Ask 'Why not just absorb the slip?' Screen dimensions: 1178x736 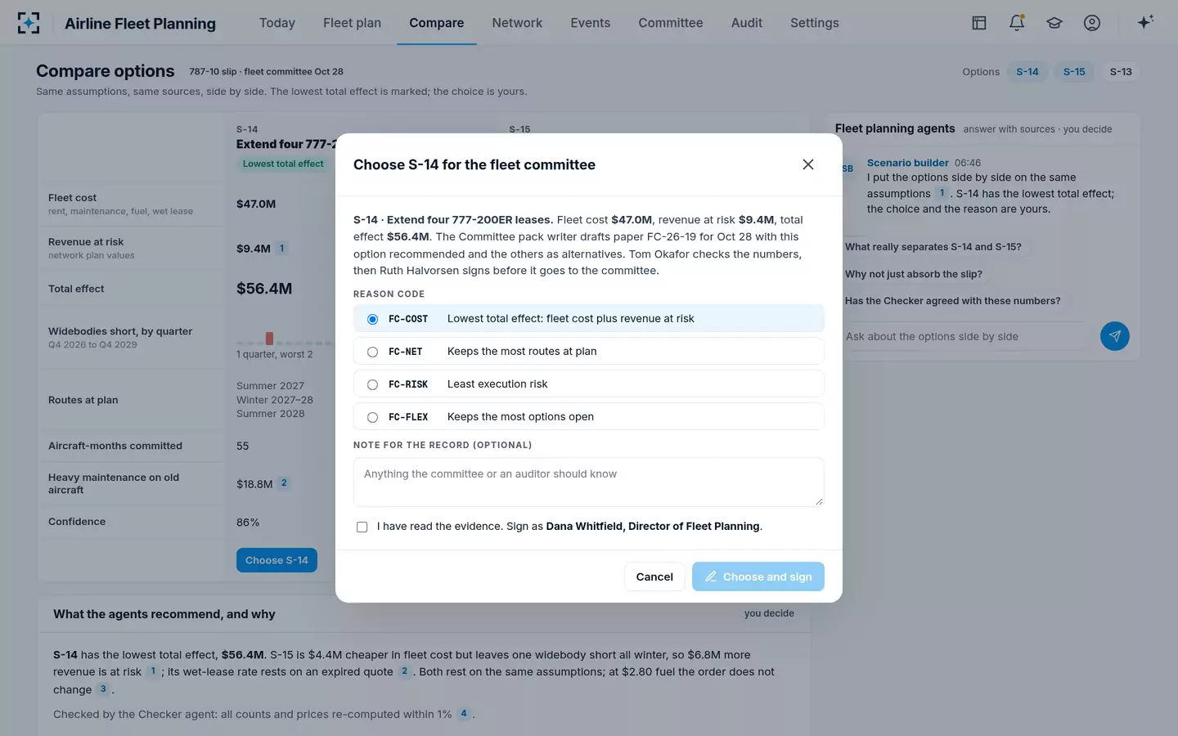[x=914, y=274]
